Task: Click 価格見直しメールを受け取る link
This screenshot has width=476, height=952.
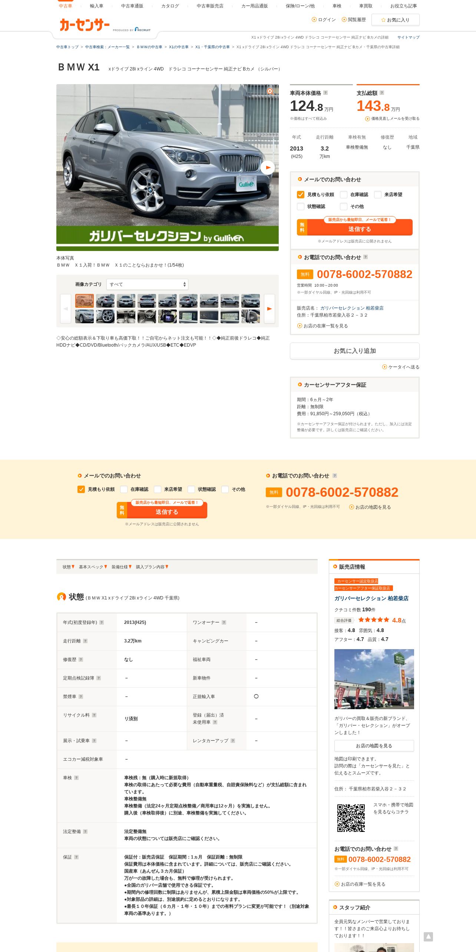Action: pos(393,119)
